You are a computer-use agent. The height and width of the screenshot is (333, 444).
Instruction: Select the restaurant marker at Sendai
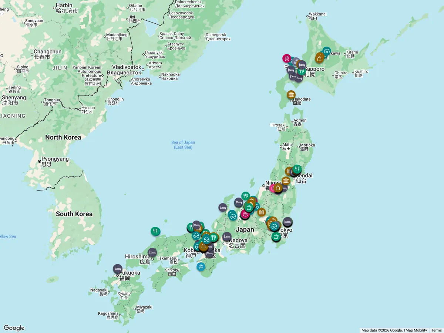[297, 169]
